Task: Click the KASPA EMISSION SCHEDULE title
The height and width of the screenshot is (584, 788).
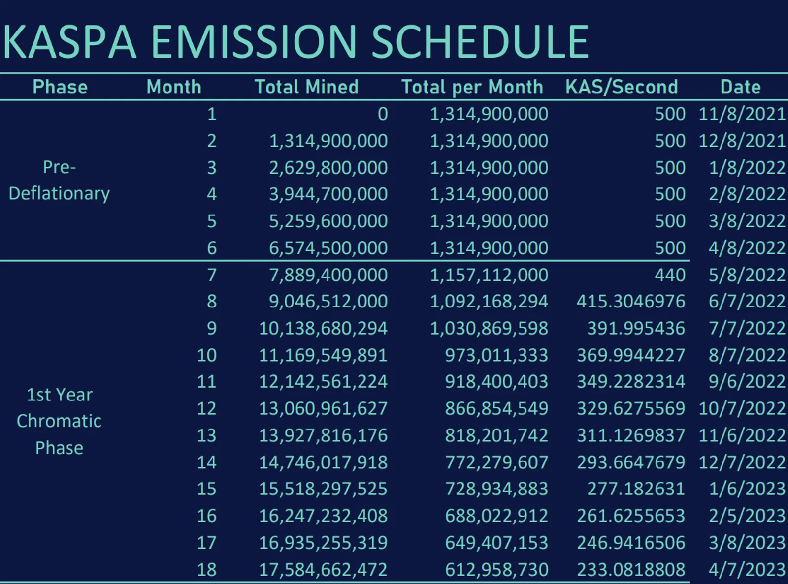Action: (x=295, y=42)
